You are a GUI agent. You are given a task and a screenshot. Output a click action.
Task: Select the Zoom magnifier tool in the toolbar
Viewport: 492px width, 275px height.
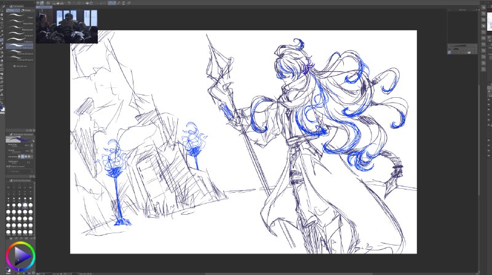click(2, 10)
